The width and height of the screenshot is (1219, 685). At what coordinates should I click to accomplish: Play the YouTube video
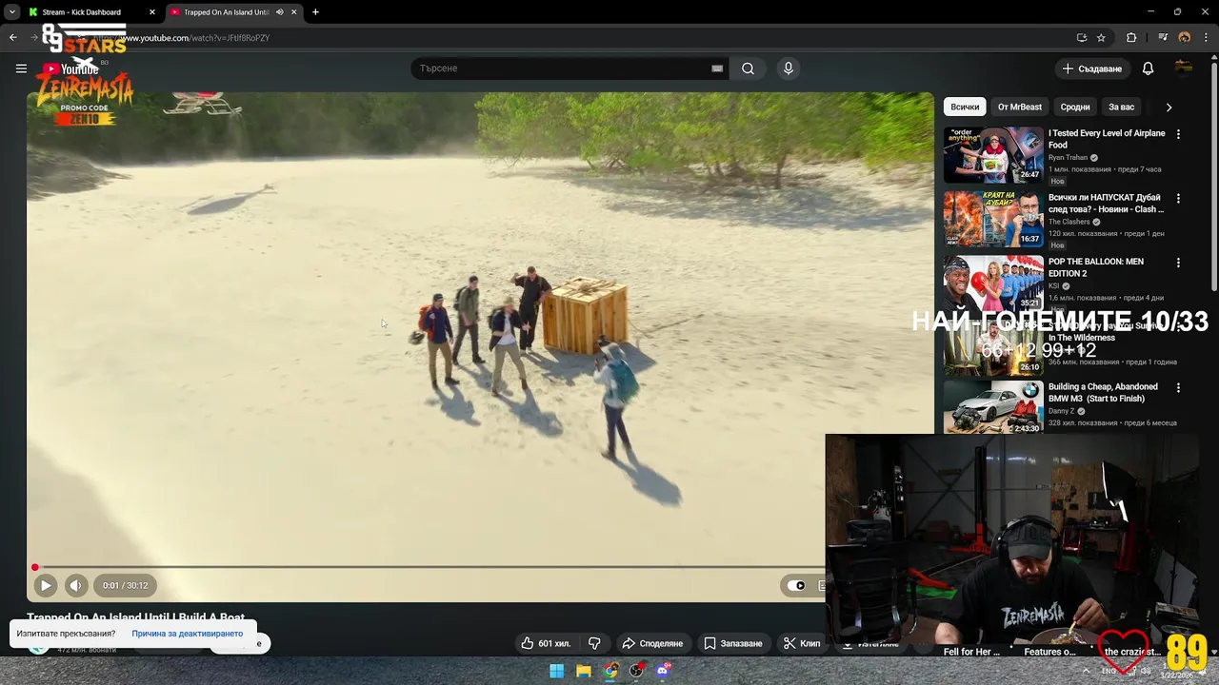[x=45, y=585]
